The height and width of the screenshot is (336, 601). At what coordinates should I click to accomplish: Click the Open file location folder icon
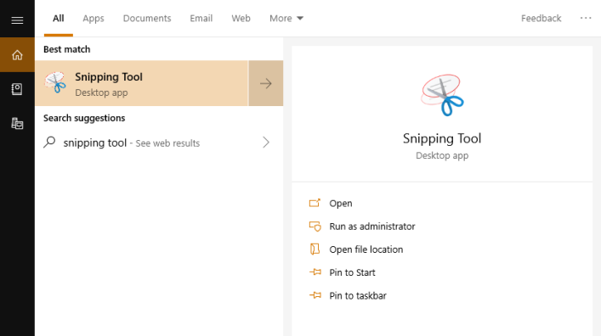tap(315, 249)
